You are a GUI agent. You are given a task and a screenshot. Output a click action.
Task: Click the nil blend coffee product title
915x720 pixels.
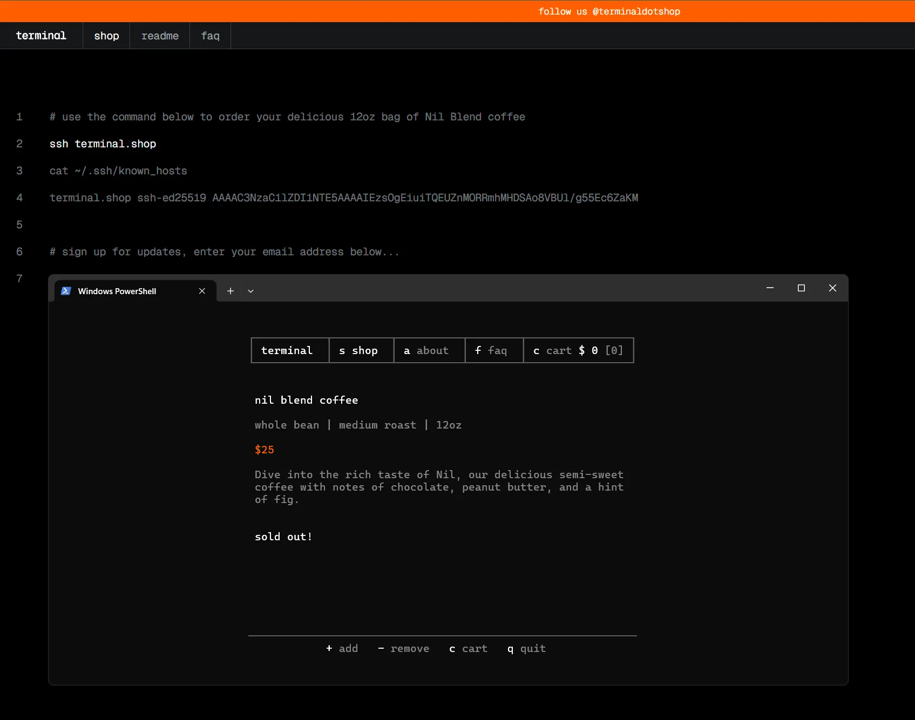[306, 400]
